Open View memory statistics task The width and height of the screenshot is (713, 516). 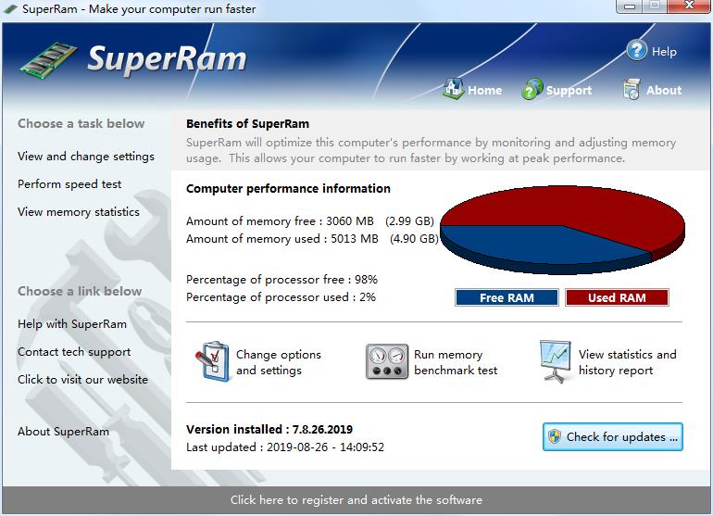(x=79, y=212)
